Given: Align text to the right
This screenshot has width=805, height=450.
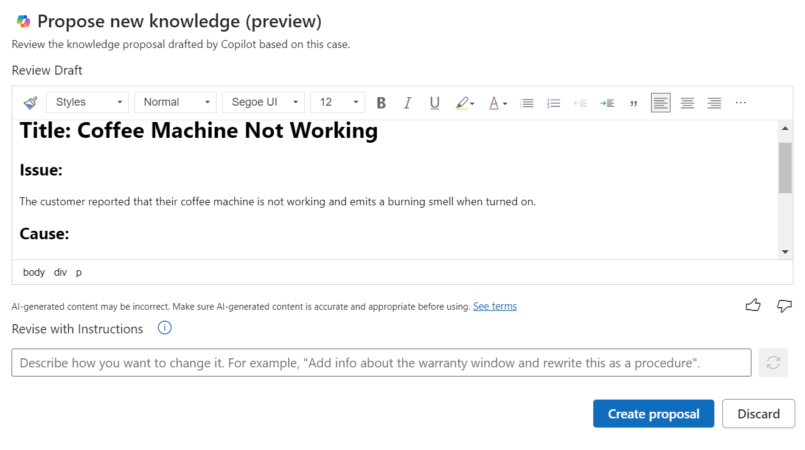Looking at the screenshot, I should pos(714,103).
